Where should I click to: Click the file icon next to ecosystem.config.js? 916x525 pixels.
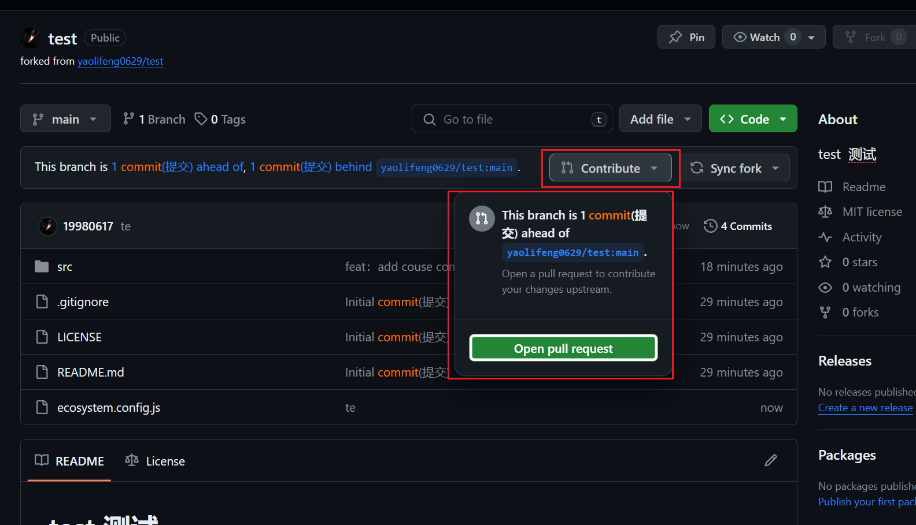click(x=42, y=407)
